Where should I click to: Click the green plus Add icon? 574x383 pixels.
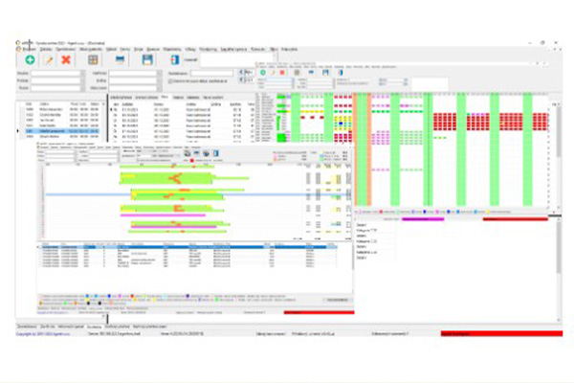tap(30, 59)
